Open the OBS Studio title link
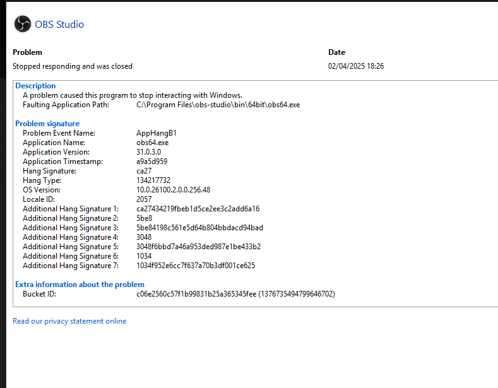This screenshot has width=498, height=388. 59,25
